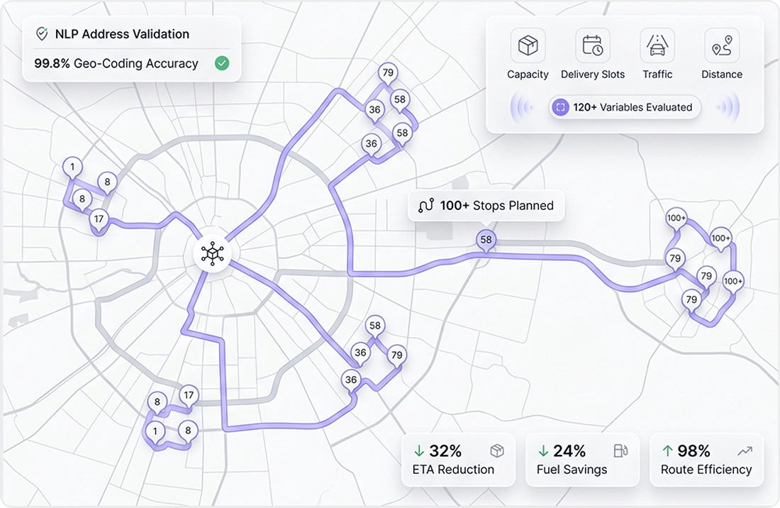Screen dimensions: 780x508
Task: Select the Capacity box icon
Action: [x=528, y=46]
